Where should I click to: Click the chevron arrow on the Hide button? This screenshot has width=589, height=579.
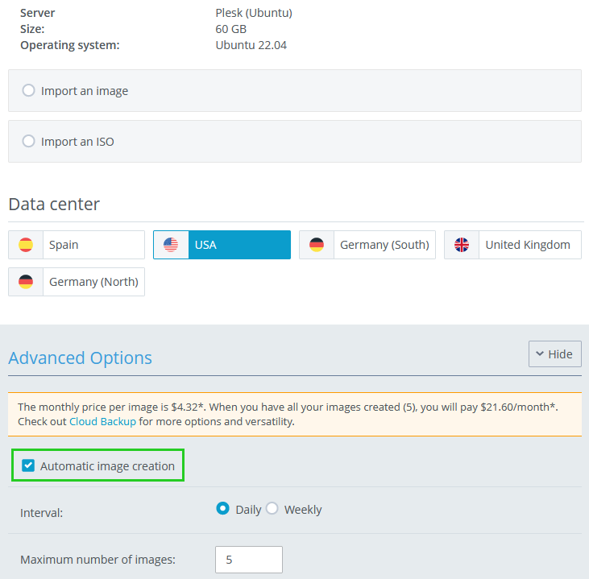(x=539, y=354)
